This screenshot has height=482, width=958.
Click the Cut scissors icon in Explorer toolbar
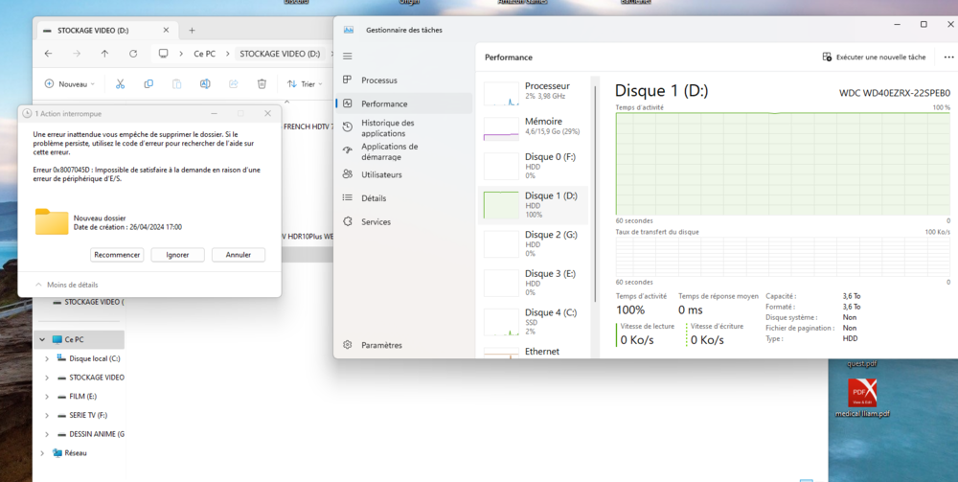coord(120,84)
